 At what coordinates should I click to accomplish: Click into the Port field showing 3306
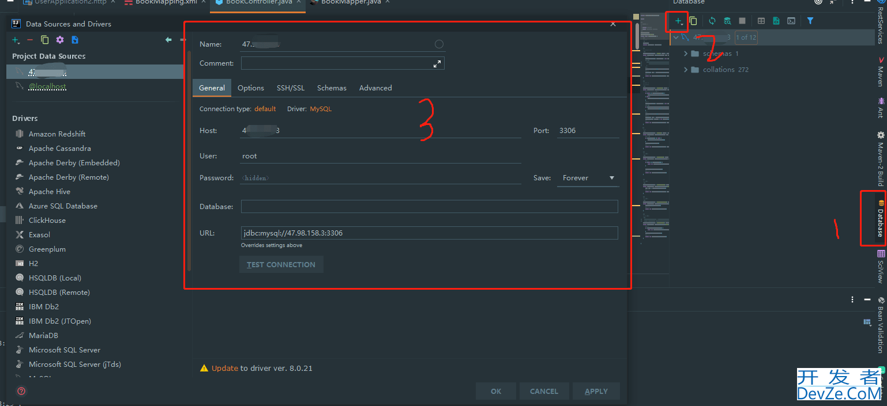tap(588, 131)
